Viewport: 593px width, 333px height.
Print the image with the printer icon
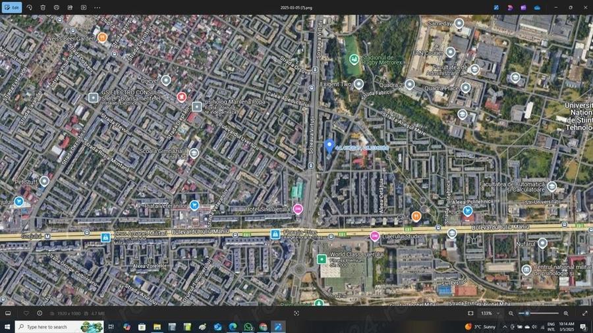pos(57,7)
